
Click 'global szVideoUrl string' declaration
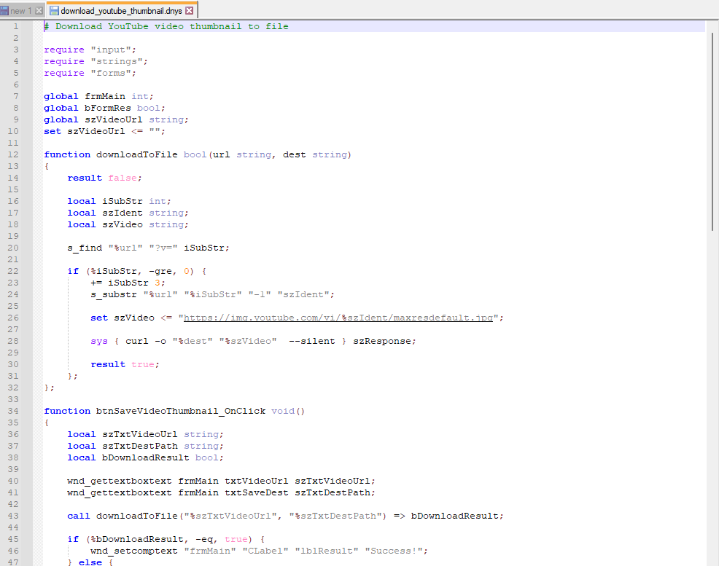coord(116,120)
